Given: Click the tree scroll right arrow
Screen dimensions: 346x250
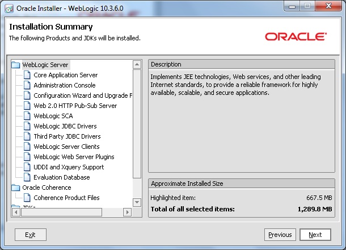Looking at the screenshot, I should pyautogui.click(x=127, y=212).
